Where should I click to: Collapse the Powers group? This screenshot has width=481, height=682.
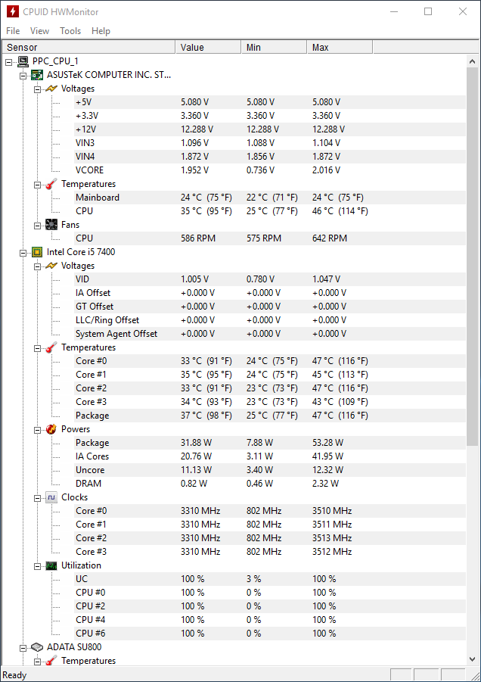click(x=37, y=430)
